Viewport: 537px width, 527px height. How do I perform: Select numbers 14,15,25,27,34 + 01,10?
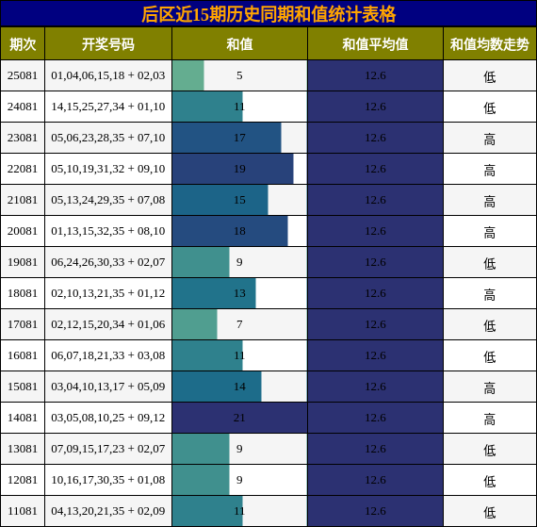pos(108,107)
